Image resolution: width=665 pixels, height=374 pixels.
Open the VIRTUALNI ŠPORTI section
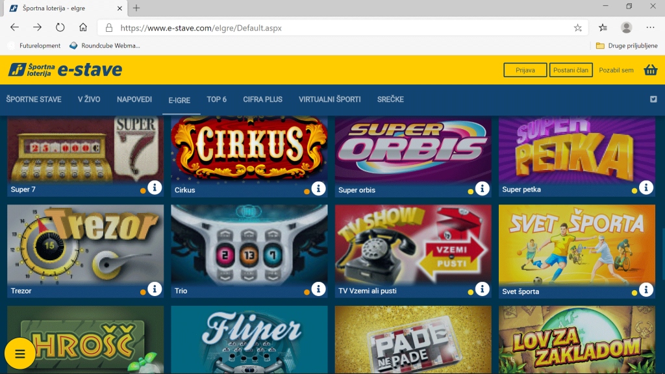point(329,99)
